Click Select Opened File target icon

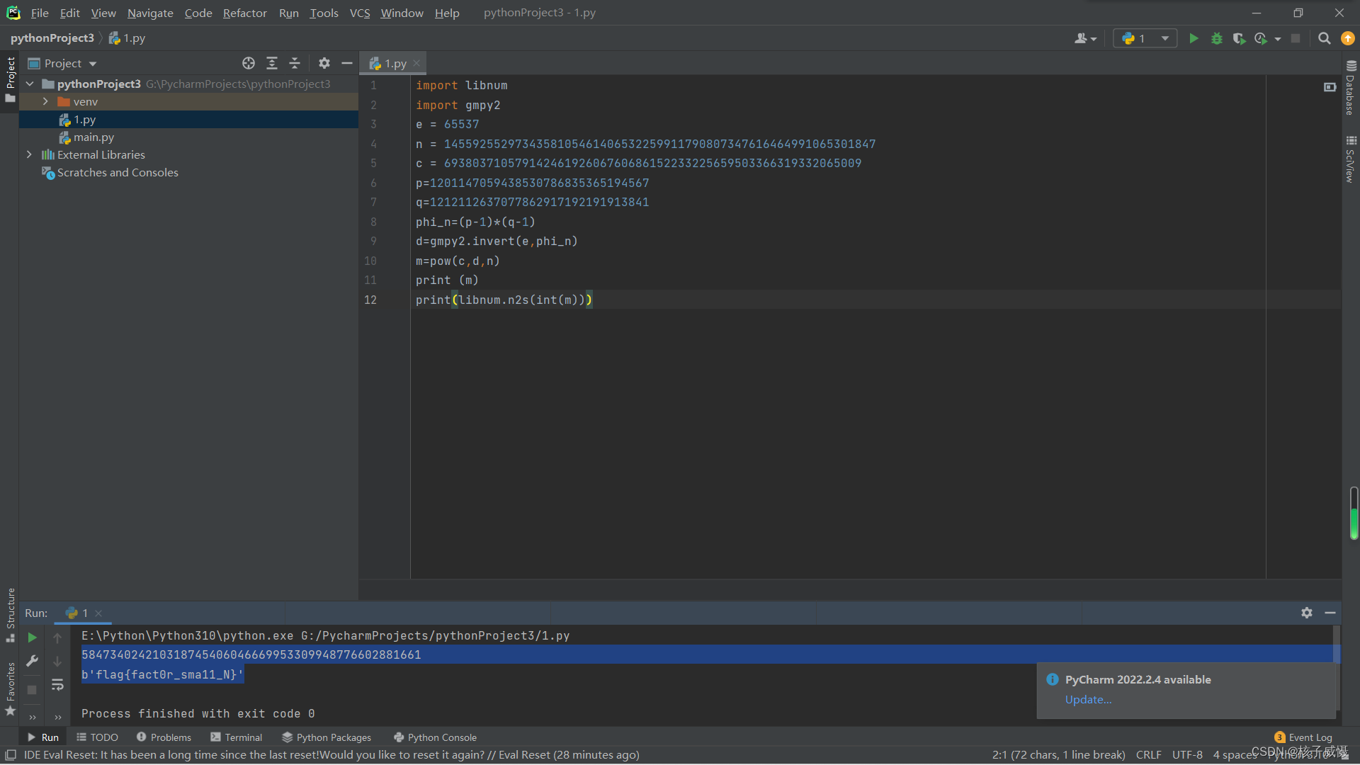point(248,63)
